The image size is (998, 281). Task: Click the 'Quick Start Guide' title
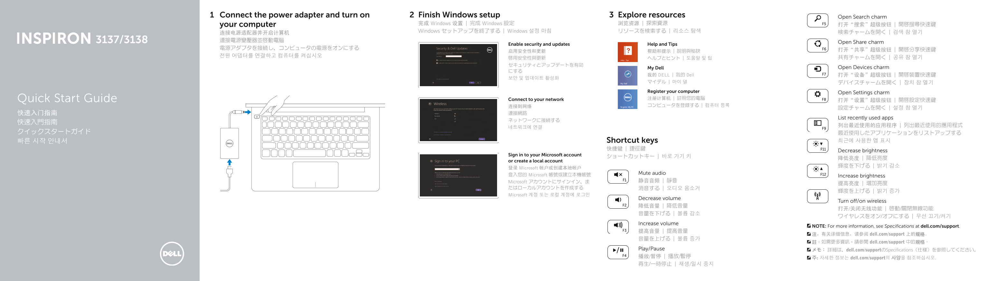pyautogui.click(x=67, y=98)
